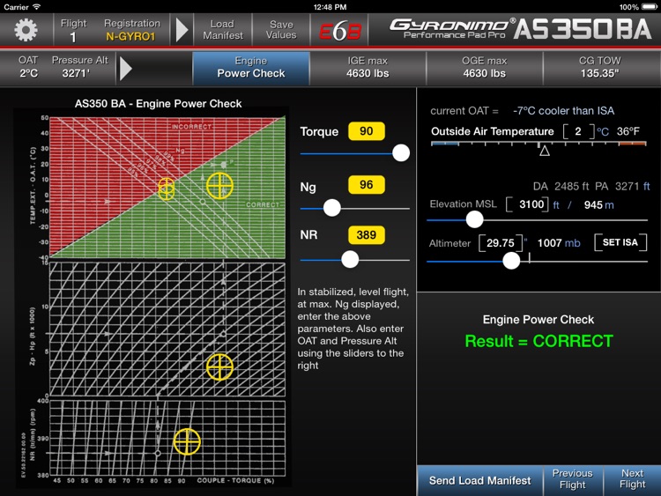Tap the Gyronimo AS350 BA logo
The image size is (661, 496).
tap(520, 29)
